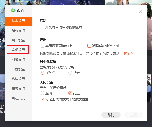Go to 网络设置 page
152x127 pixels.
tap(18, 59)
